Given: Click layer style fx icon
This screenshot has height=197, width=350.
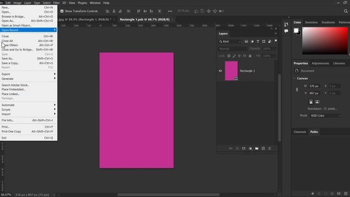Looking at the screenshot, I should [237, 148].
